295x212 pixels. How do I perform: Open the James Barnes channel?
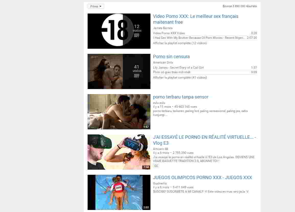click(163, 28)
